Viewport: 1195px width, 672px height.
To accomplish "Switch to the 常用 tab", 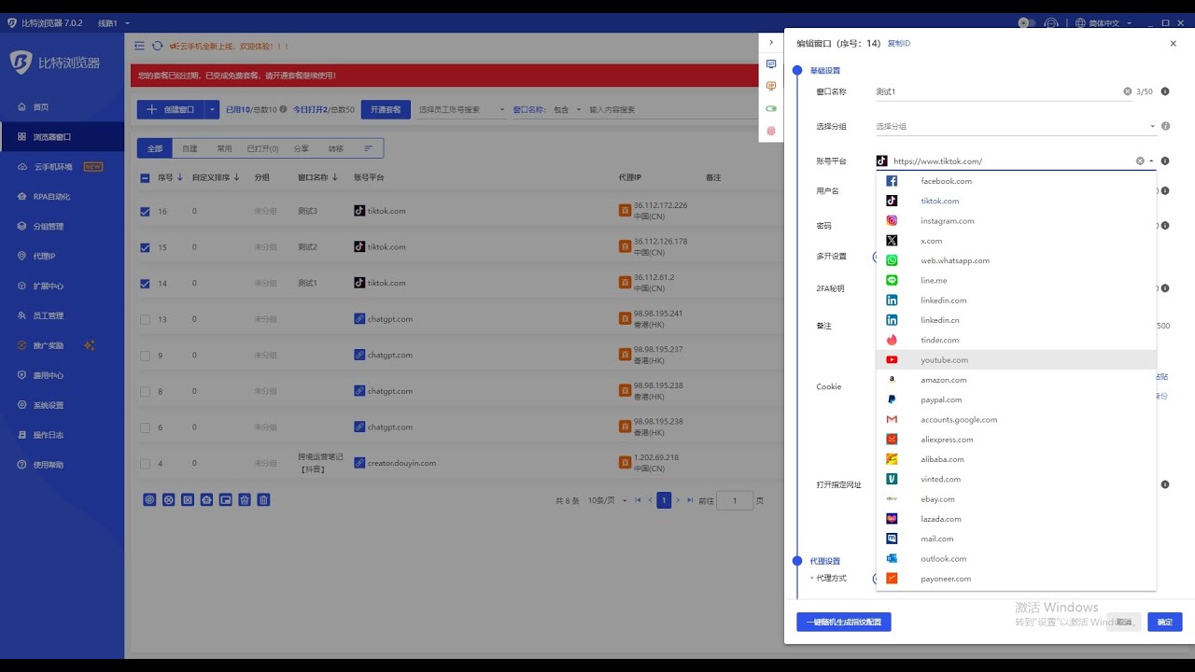I will point(224,148).
